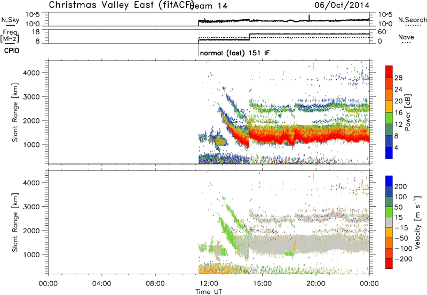Click the '04:00' time tick label

(x=101, y=284)
